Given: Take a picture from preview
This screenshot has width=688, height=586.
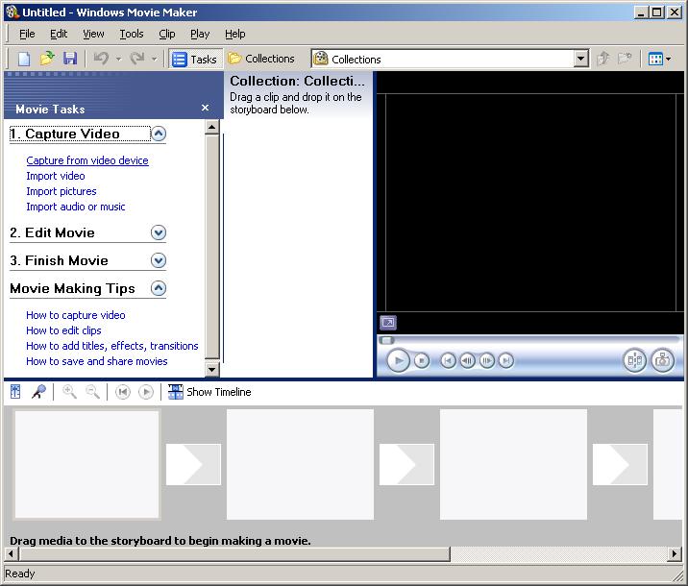Looking at the screenshot, I should (662, 361).
